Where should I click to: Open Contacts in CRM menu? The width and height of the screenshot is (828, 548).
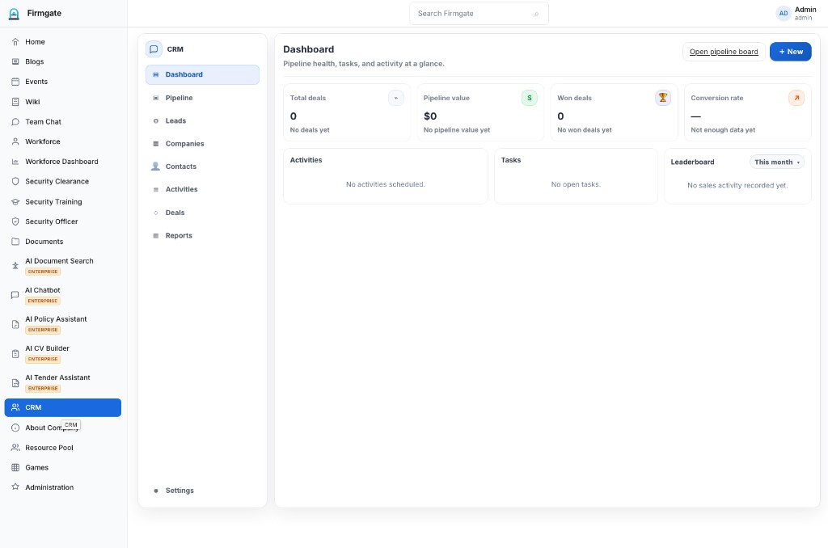click(x=202, y=167)
